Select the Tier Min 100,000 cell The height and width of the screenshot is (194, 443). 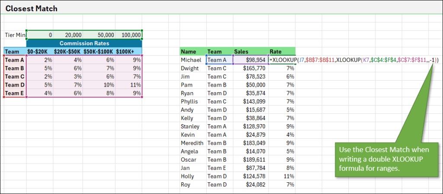[130, 35]
